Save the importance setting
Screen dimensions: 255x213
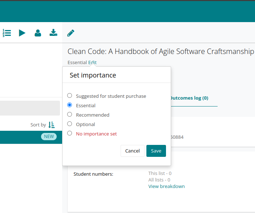pos(156,151)
